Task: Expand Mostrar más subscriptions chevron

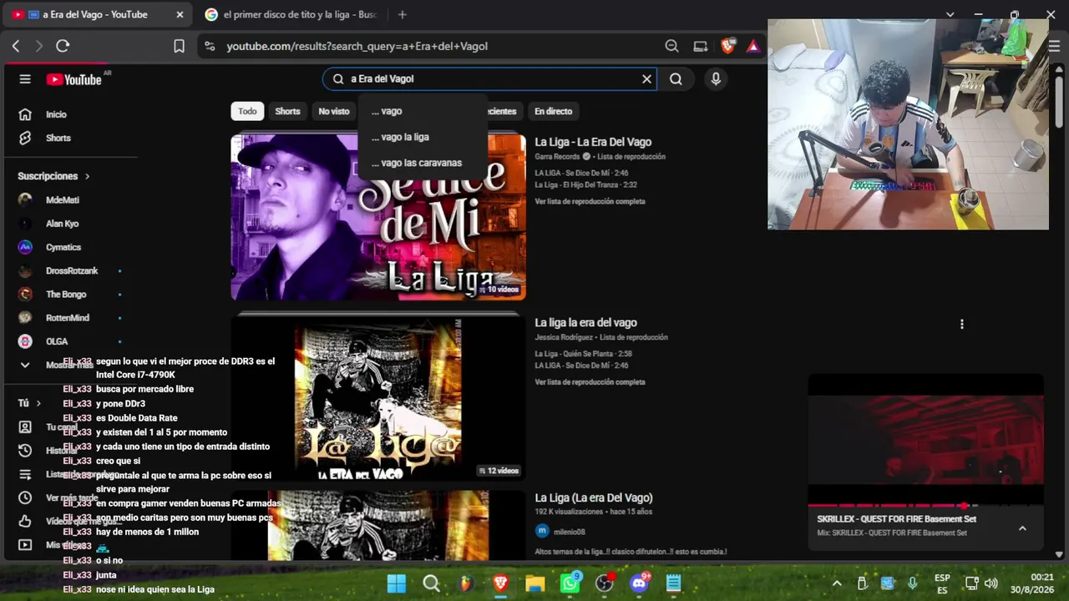Action: pyautogui.click(x=25, y=365)
